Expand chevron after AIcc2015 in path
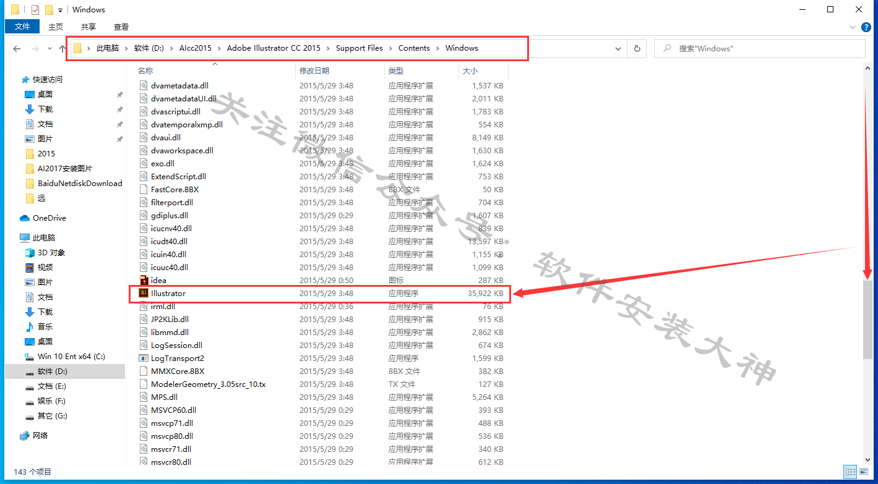 219,48
